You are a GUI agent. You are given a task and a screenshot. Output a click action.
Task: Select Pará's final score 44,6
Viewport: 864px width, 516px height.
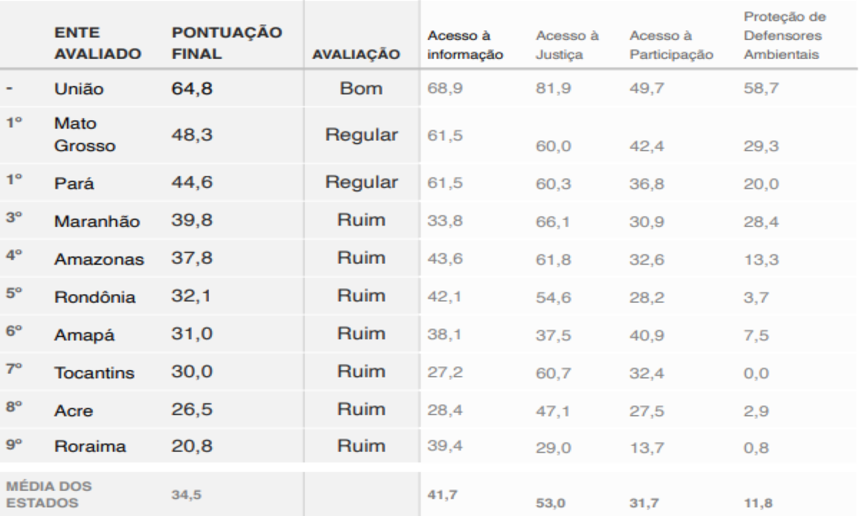click(191, 182)
